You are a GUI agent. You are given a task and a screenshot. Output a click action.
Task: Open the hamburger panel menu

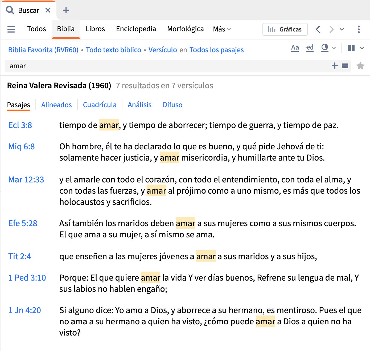(x=11, y=29)
